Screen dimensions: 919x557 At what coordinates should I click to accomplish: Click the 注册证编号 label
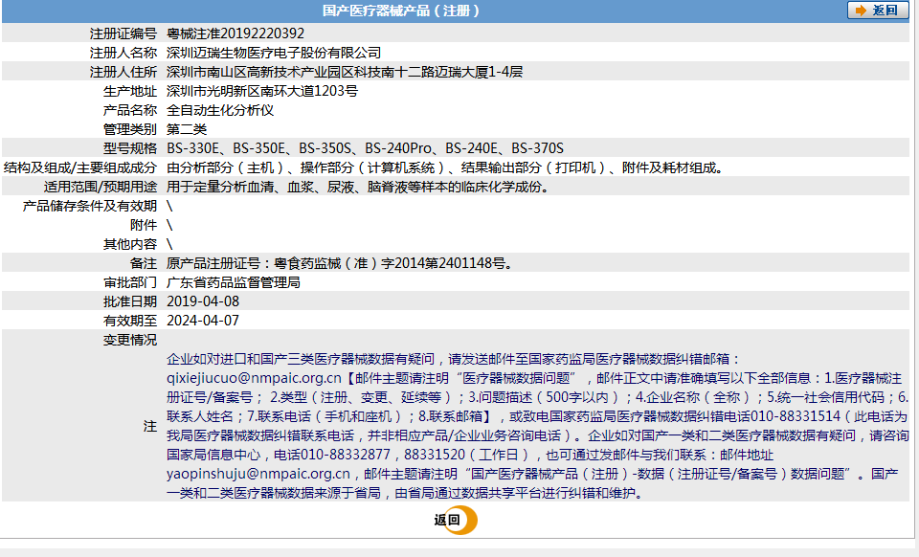click(x=123, y=33)
